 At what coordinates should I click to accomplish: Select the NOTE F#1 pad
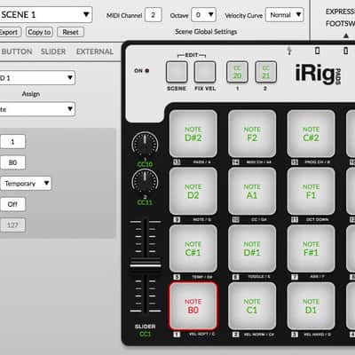click(311, 248)
